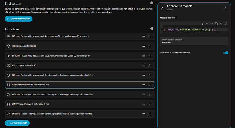Open the three-dot menu of Attendre pendant 00:00:10
The image size is (235, 128).
[150, 65]
